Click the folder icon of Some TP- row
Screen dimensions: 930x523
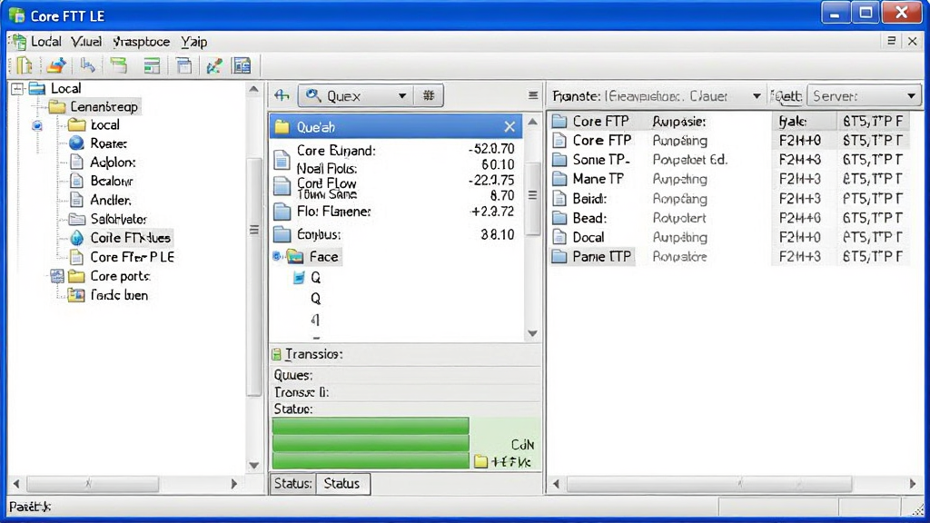coord(559,160)
